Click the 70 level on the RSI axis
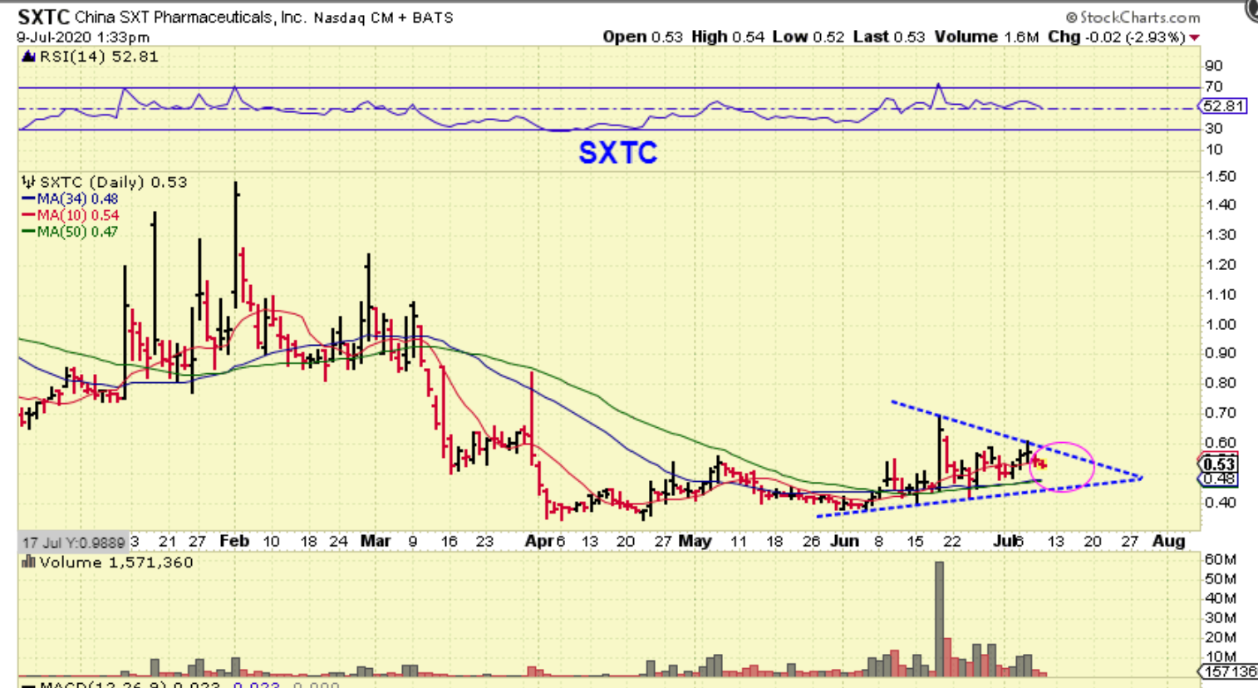 pos(1213,86)
